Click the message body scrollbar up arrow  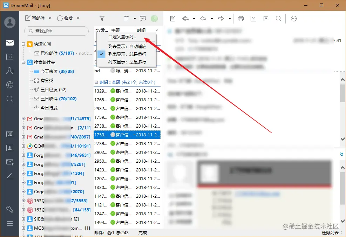(343, 80)
